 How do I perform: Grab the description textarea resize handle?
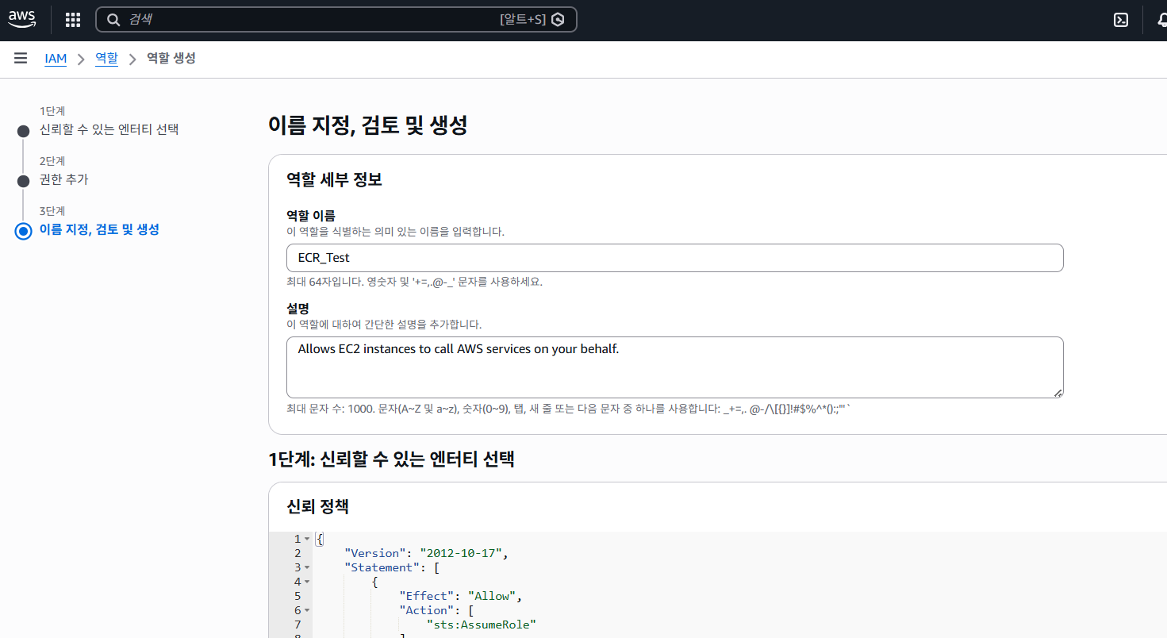[x=1058, y=393]
